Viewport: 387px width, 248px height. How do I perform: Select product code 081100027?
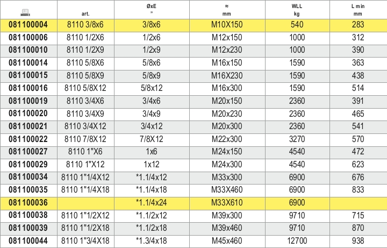pyautogui.click(x=28, y=151)
